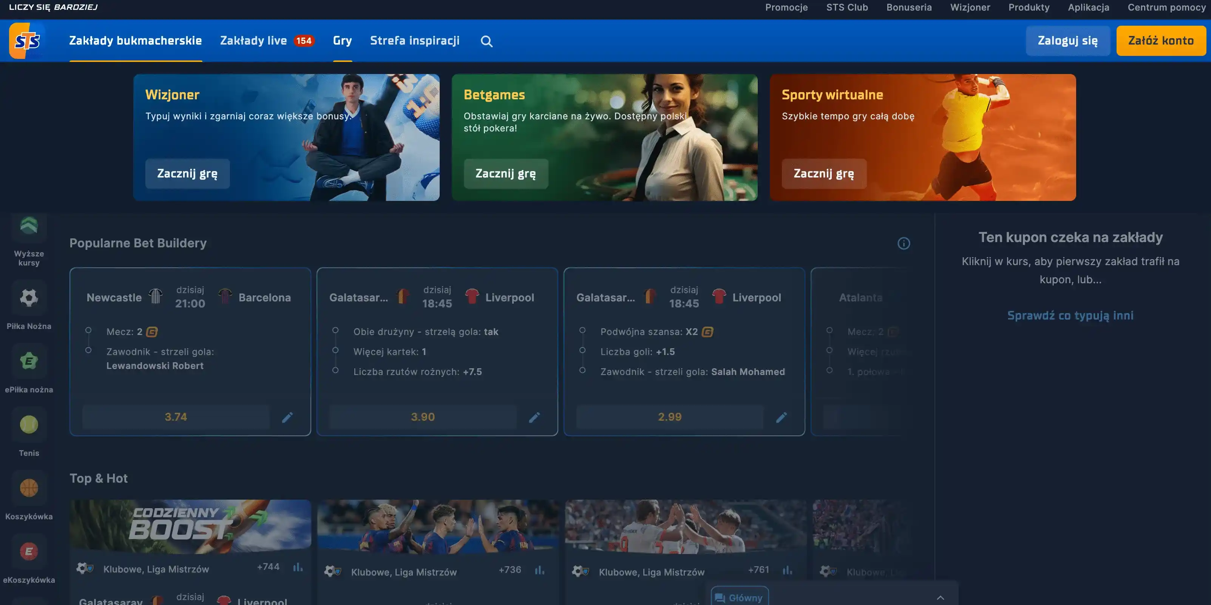Click the +744 more markets count
1211x605 pixels.
(x=268, y=567)
